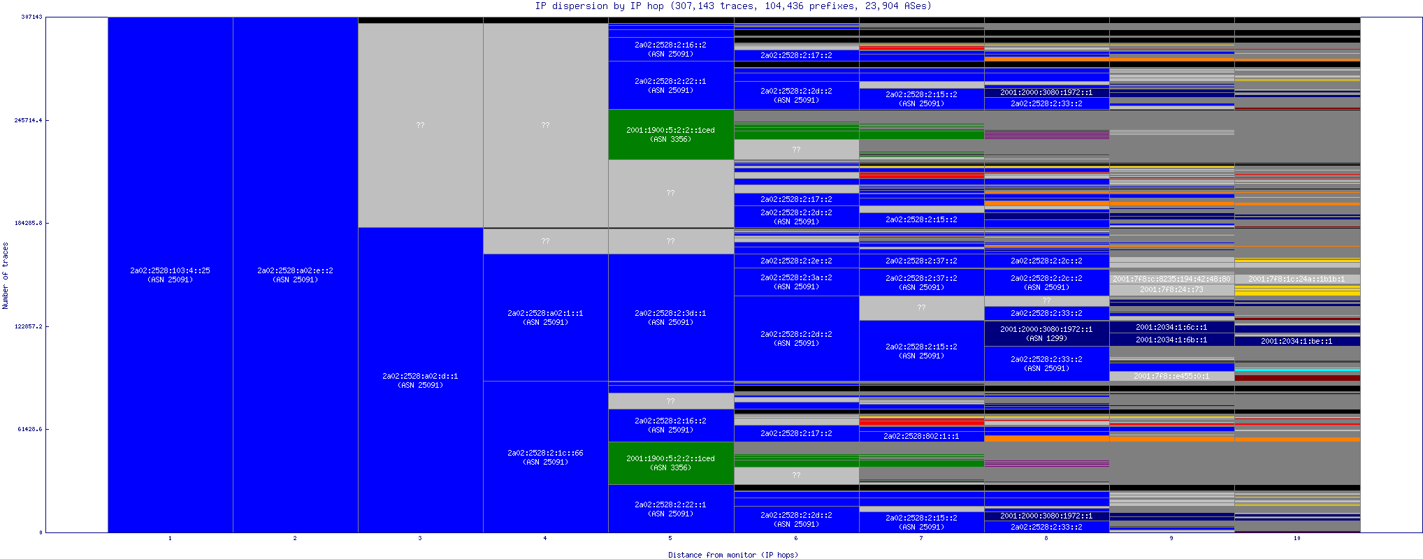Click the x-axis tick label 10
This screenshot has width=1423, height=559.
(1297, 538)
